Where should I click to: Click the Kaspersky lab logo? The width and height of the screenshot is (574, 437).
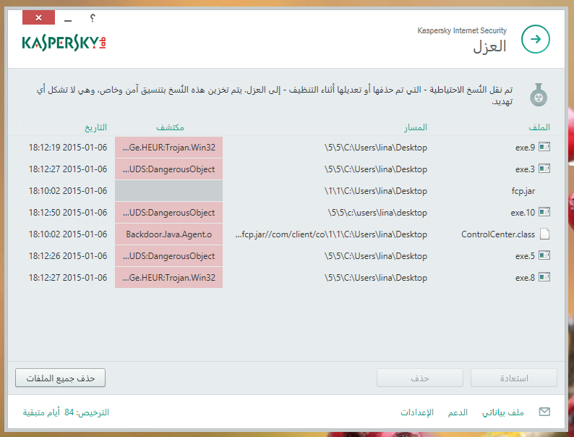tap(64, 43)
